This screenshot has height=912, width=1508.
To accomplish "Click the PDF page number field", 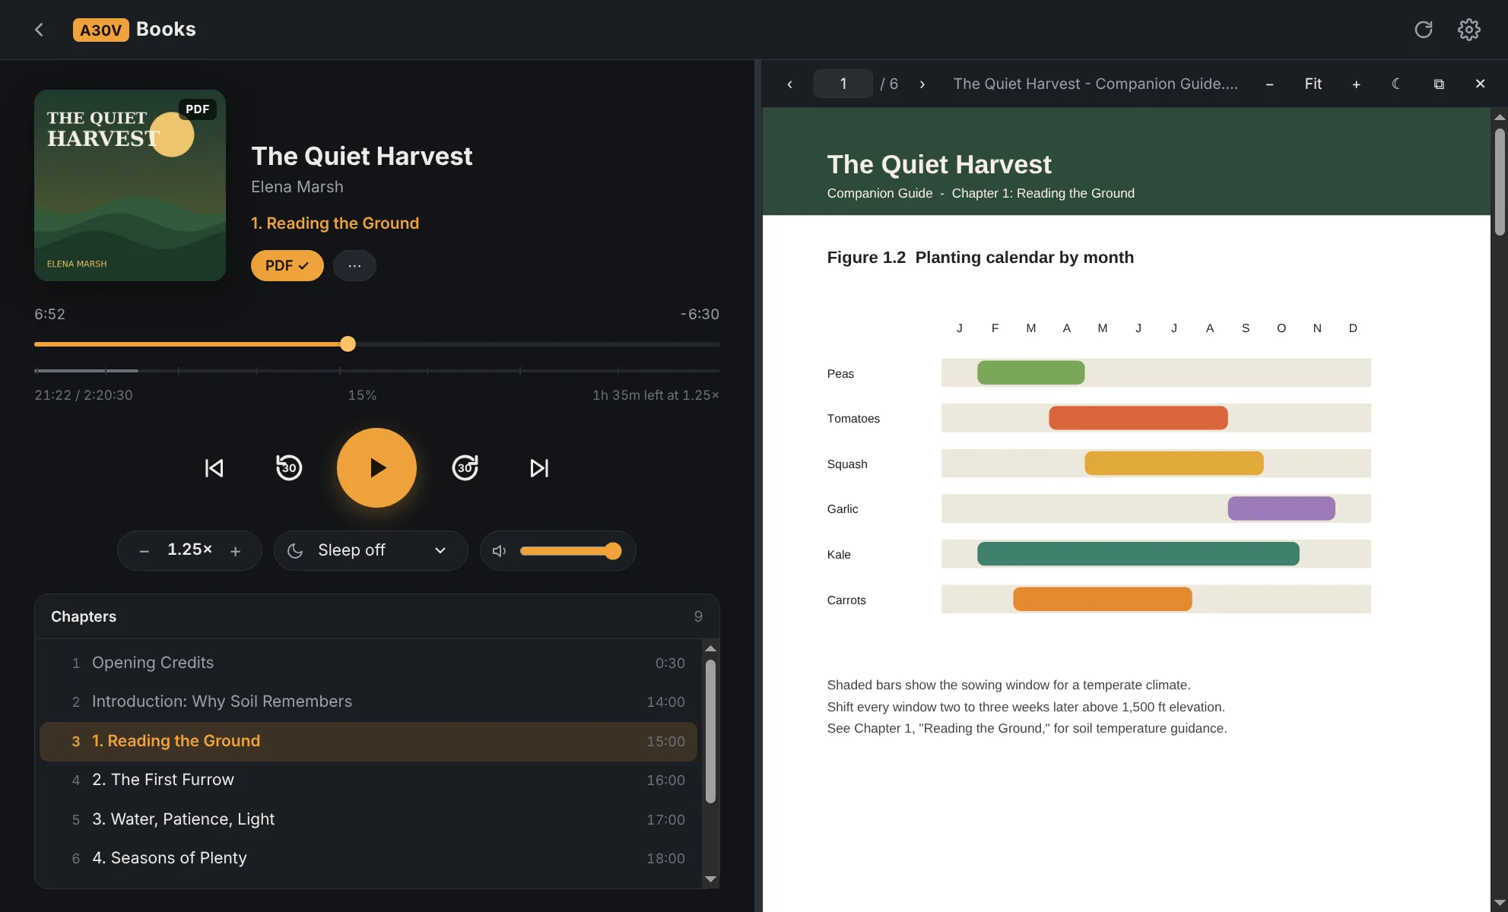I will click(x=843, y=84).
